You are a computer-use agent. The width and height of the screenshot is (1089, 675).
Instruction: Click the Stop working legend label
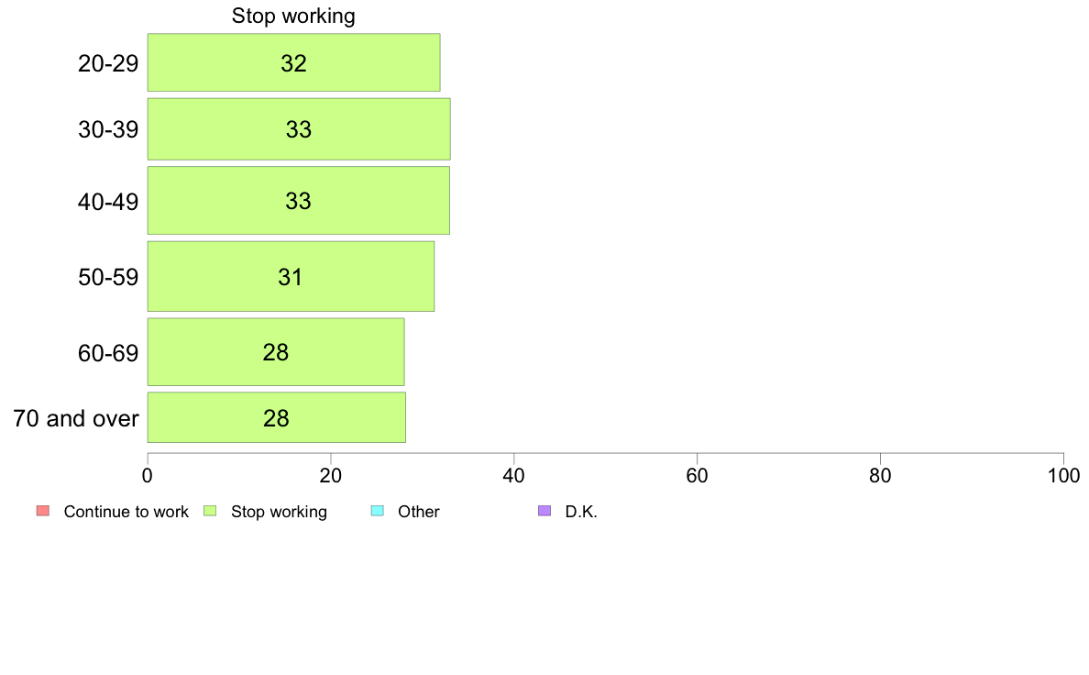click(x=279, y=512)
